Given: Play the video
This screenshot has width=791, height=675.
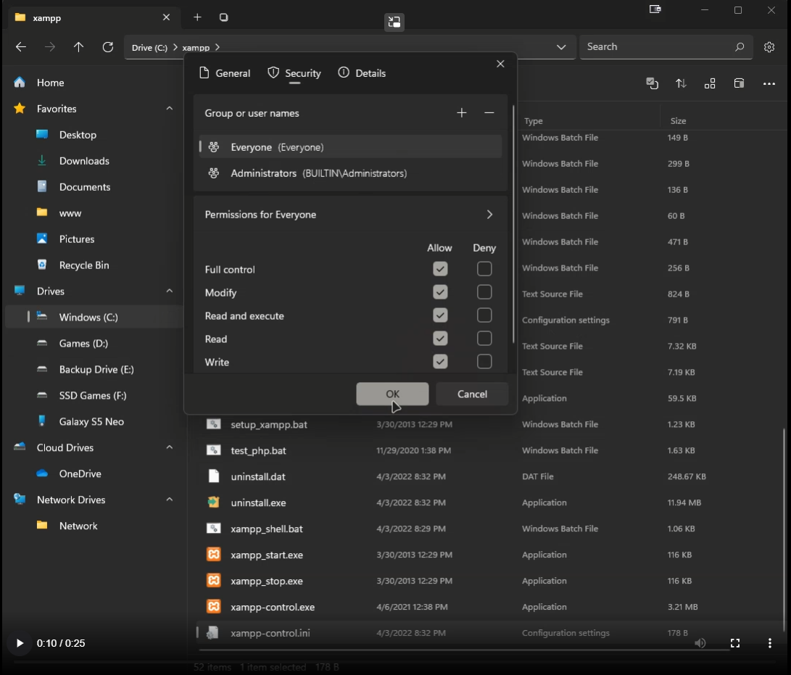Looking at the screenshot, I should click(19, 643).
